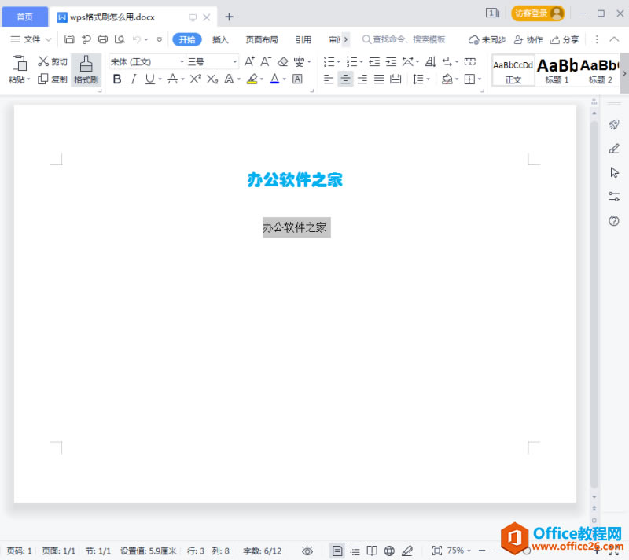
Task: Increase font size with A+ icon
Action: click(x=249, y=61)
